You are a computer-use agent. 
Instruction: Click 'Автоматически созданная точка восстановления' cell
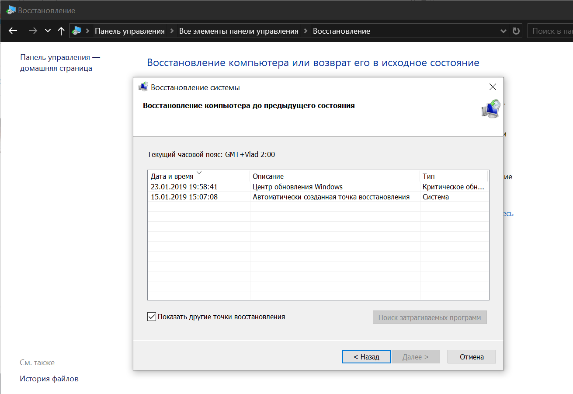tap(331, 197)
